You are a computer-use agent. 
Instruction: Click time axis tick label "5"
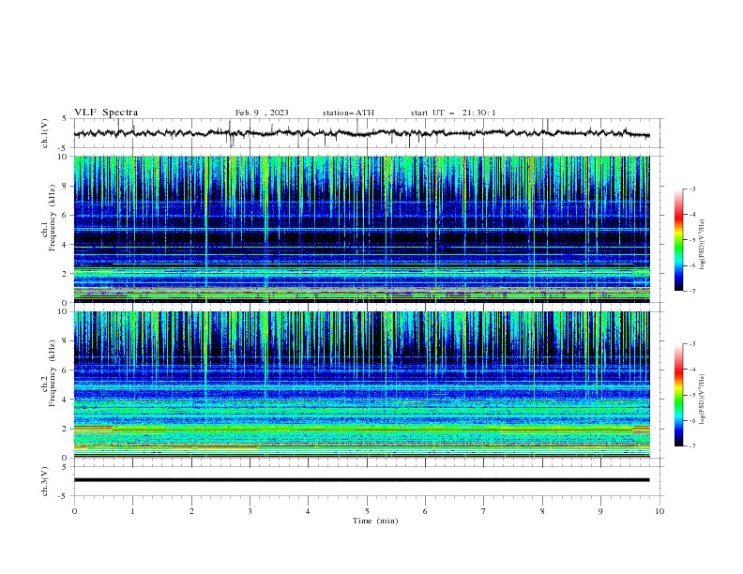point(367,511)
